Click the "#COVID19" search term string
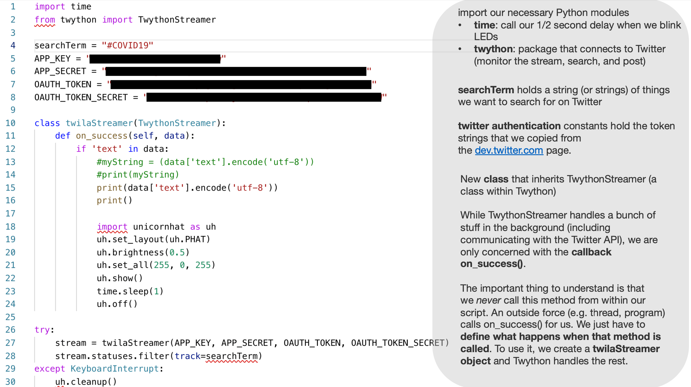691x387 pixels. pos(127,45)
